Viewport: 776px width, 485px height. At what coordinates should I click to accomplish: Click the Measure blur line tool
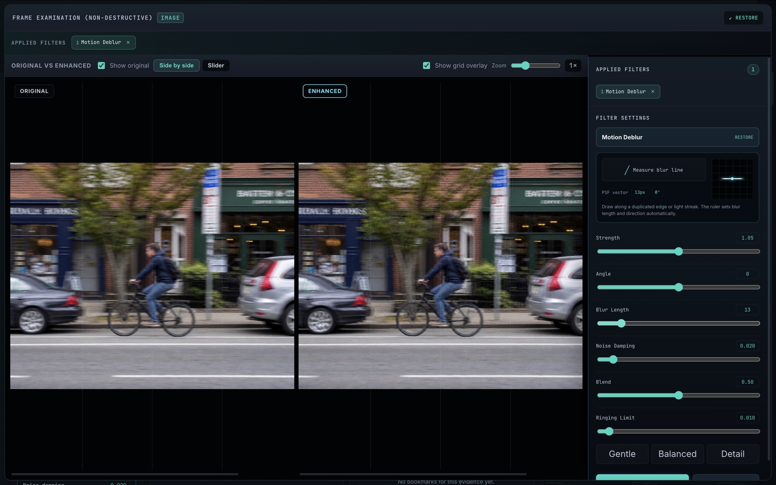coord(654,170)
